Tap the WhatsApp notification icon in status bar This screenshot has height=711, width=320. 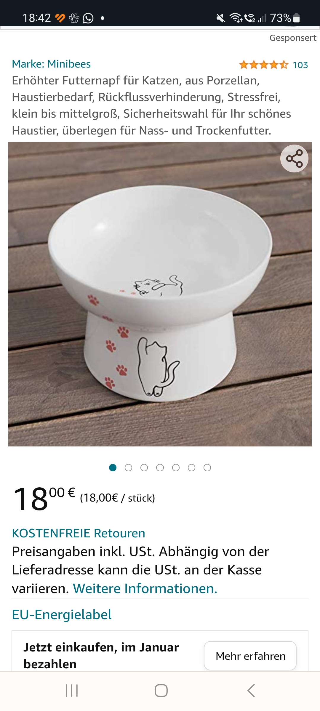click(x=88, y=18)
